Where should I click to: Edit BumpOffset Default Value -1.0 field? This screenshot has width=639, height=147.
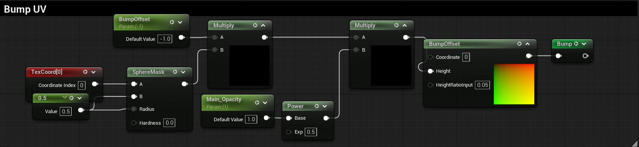click(165, 39)
